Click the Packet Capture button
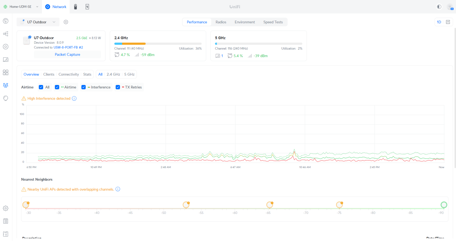Image resolution: width=456 pixels, height=241 pixels. pyautogui.click(x=67, y=54)
